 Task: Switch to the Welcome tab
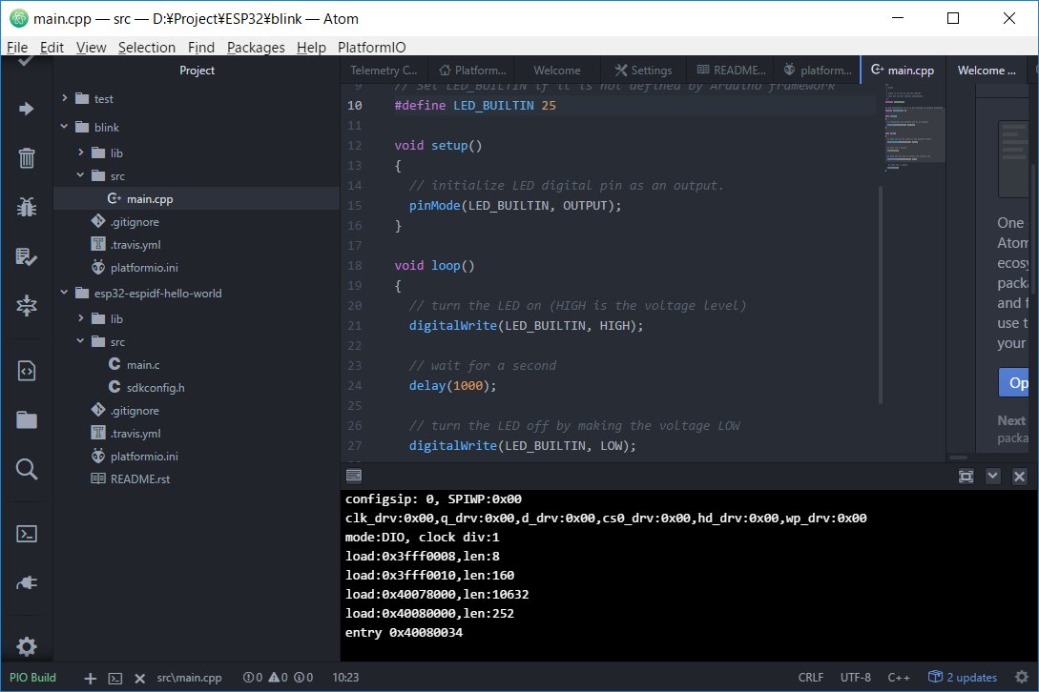point(557,70)
